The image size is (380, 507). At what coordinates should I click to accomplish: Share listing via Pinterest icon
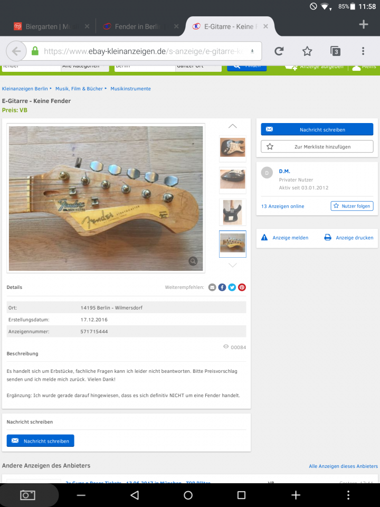click(x=242, y=287)
